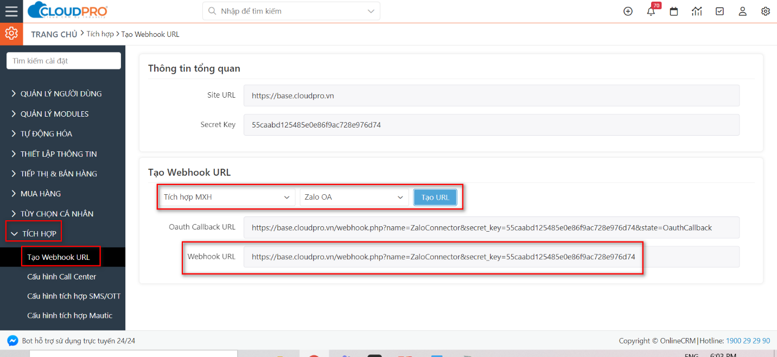Image resolution: width=777 pixels, height=357 pixels.
Task: Open the settings gear in header
Action: click(x=766, y=11)
